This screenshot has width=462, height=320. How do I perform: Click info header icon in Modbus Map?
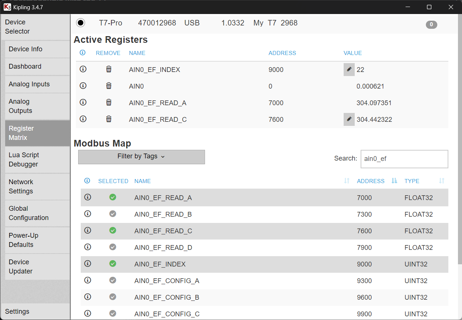coord(87,180)
